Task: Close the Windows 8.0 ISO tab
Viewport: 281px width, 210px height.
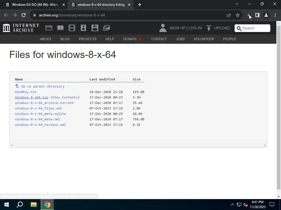Action: point(64,5)
